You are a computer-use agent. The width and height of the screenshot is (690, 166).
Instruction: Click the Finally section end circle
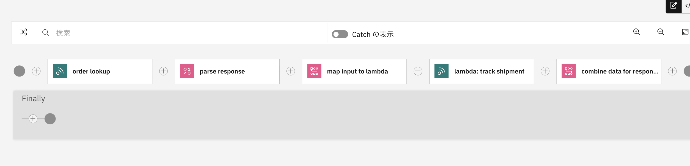tap(50, 119)
